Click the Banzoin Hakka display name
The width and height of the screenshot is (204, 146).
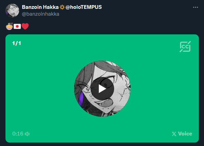tap(40, 7)
